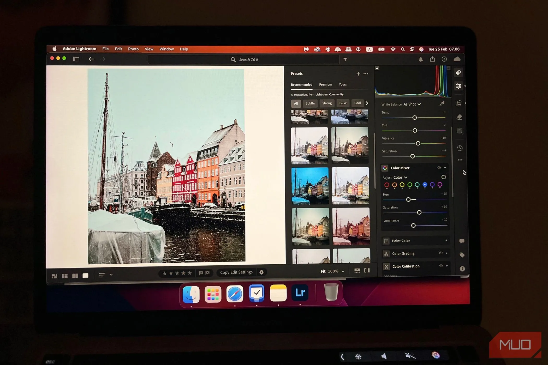The width and height of the screenshot is (548, 365).
Task: Toggle the filmstrip display icon
Action: click(x=357, y=271)
